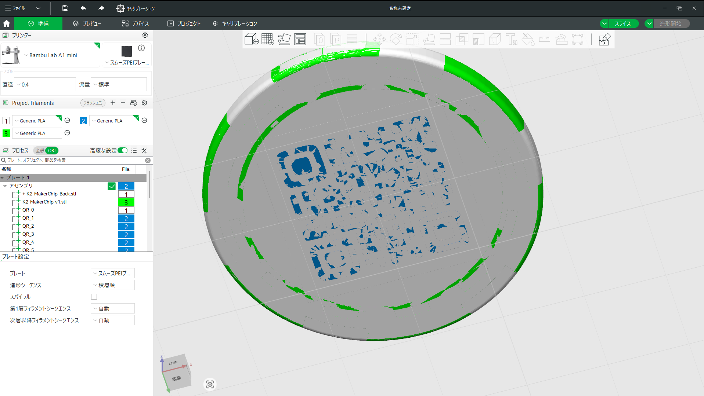Enable the スパイラル checkbox
Screen dimensions: 704x396
94,297
